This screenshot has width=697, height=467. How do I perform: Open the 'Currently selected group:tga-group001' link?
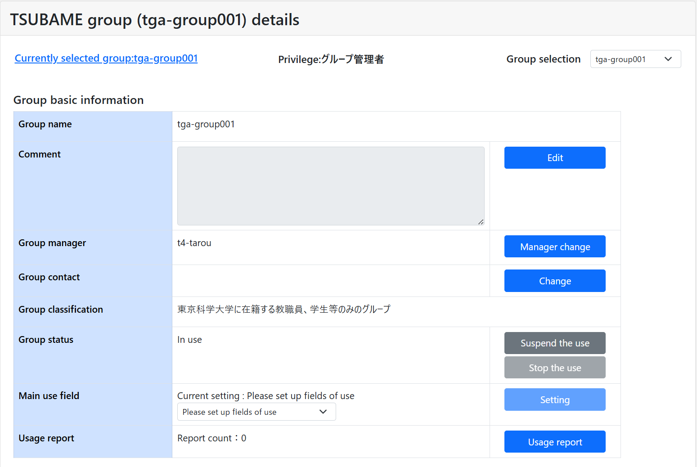106,58
